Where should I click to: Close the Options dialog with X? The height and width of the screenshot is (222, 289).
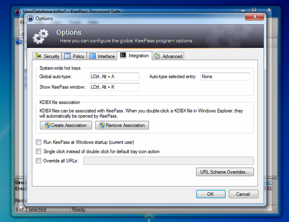[x=254, y=17]
